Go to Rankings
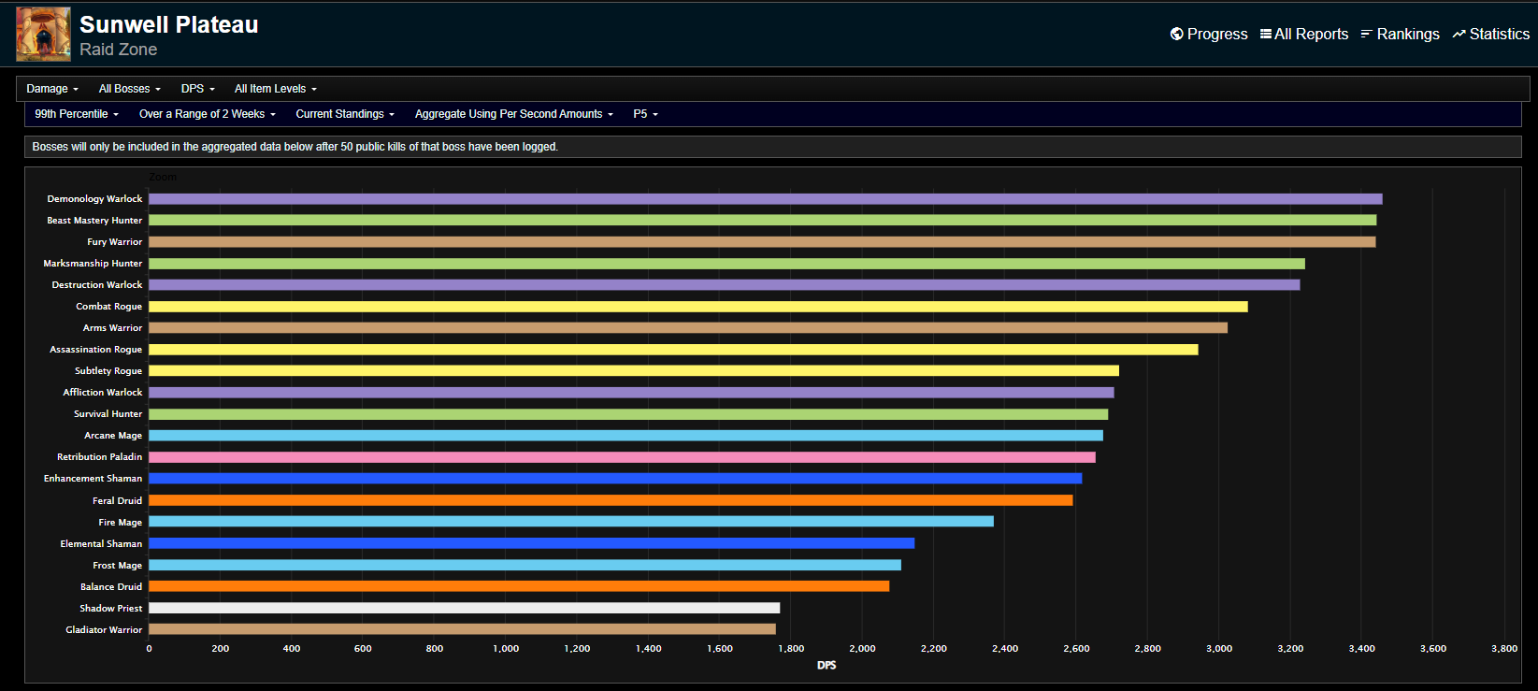 pos(1400,34)
